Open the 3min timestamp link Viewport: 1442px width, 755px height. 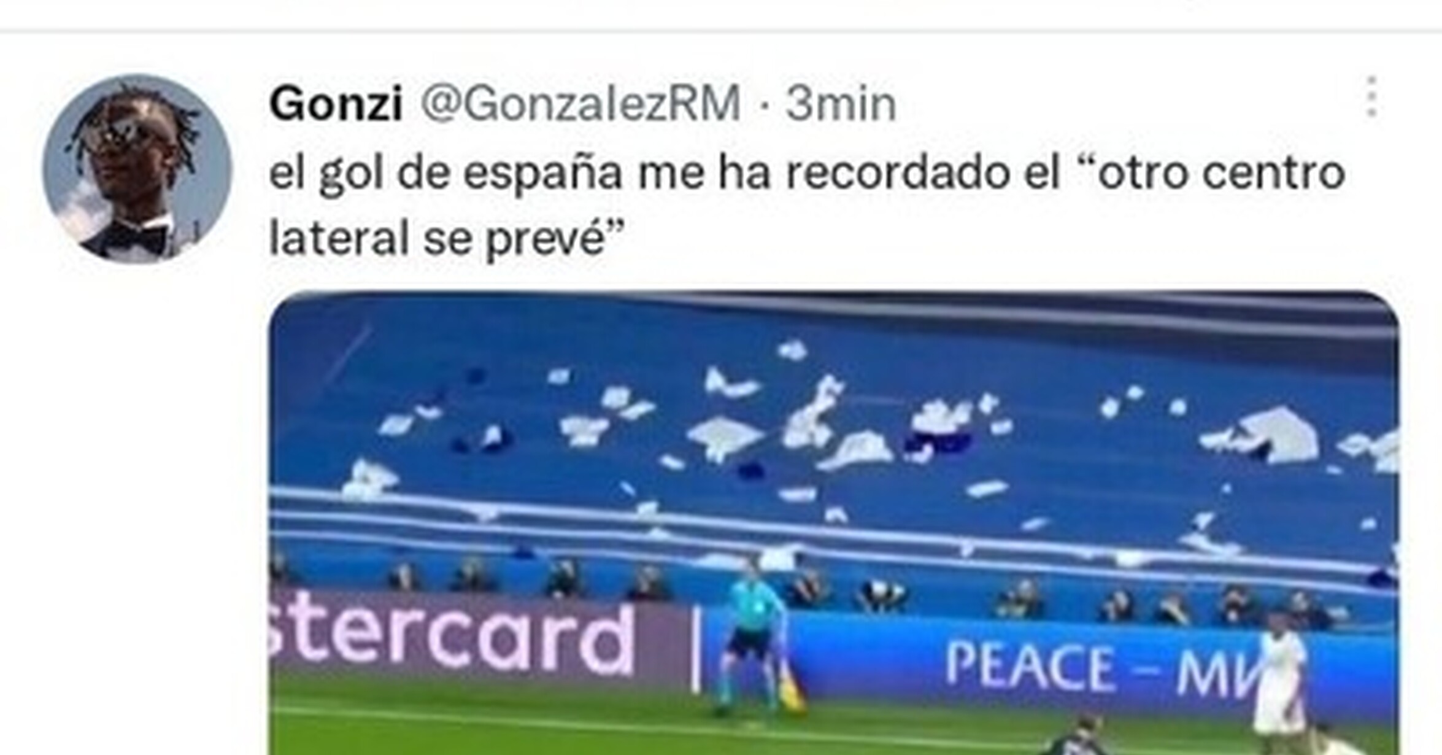841,104
